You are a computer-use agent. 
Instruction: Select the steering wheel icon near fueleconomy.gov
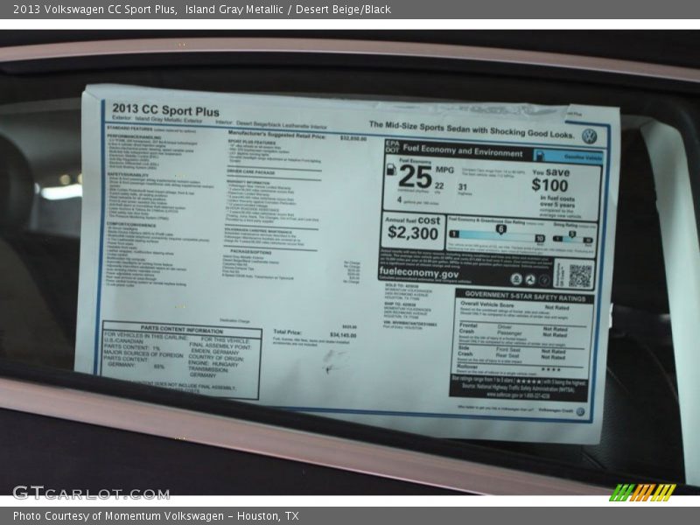click(545, 278)
